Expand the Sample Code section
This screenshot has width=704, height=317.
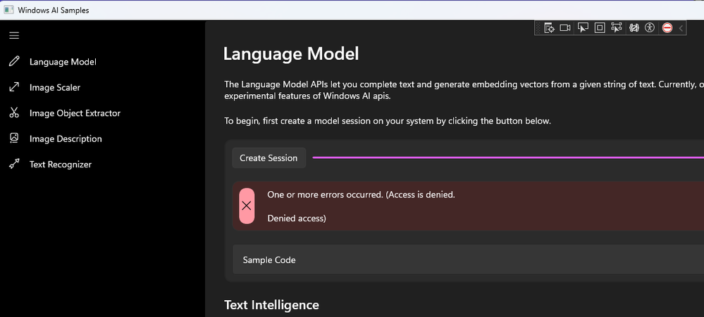tap(468, 259)
